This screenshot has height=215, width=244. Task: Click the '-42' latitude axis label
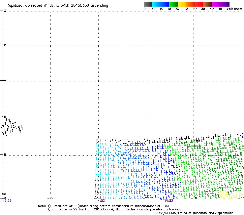(x=3, y=45)
